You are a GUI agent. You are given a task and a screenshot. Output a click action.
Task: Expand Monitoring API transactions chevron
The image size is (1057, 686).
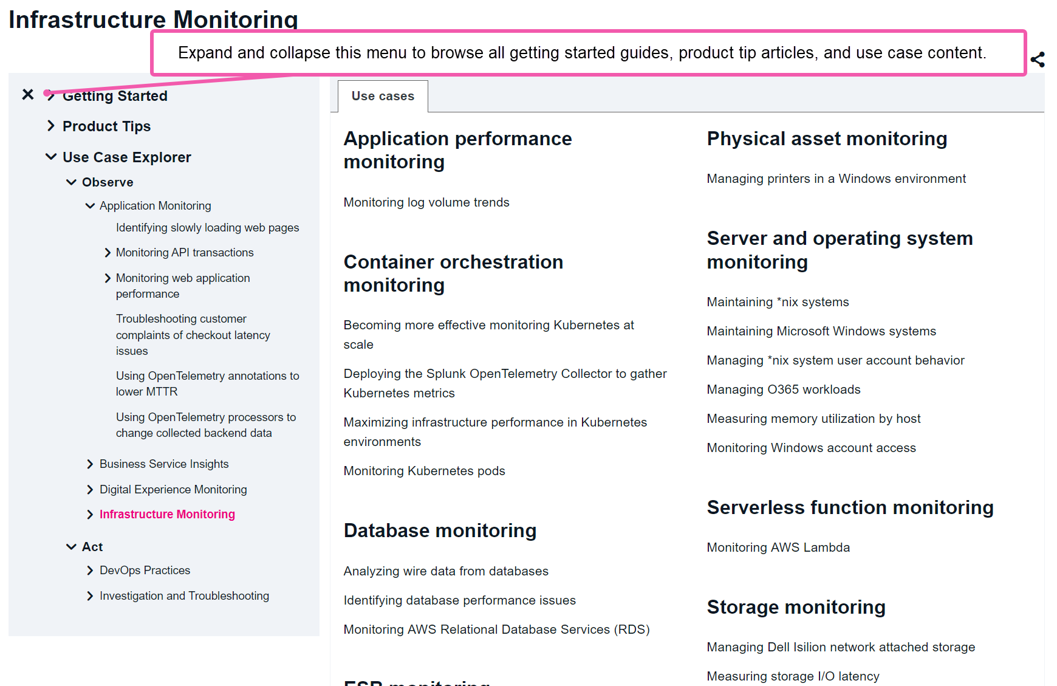(x=108, y=252)
